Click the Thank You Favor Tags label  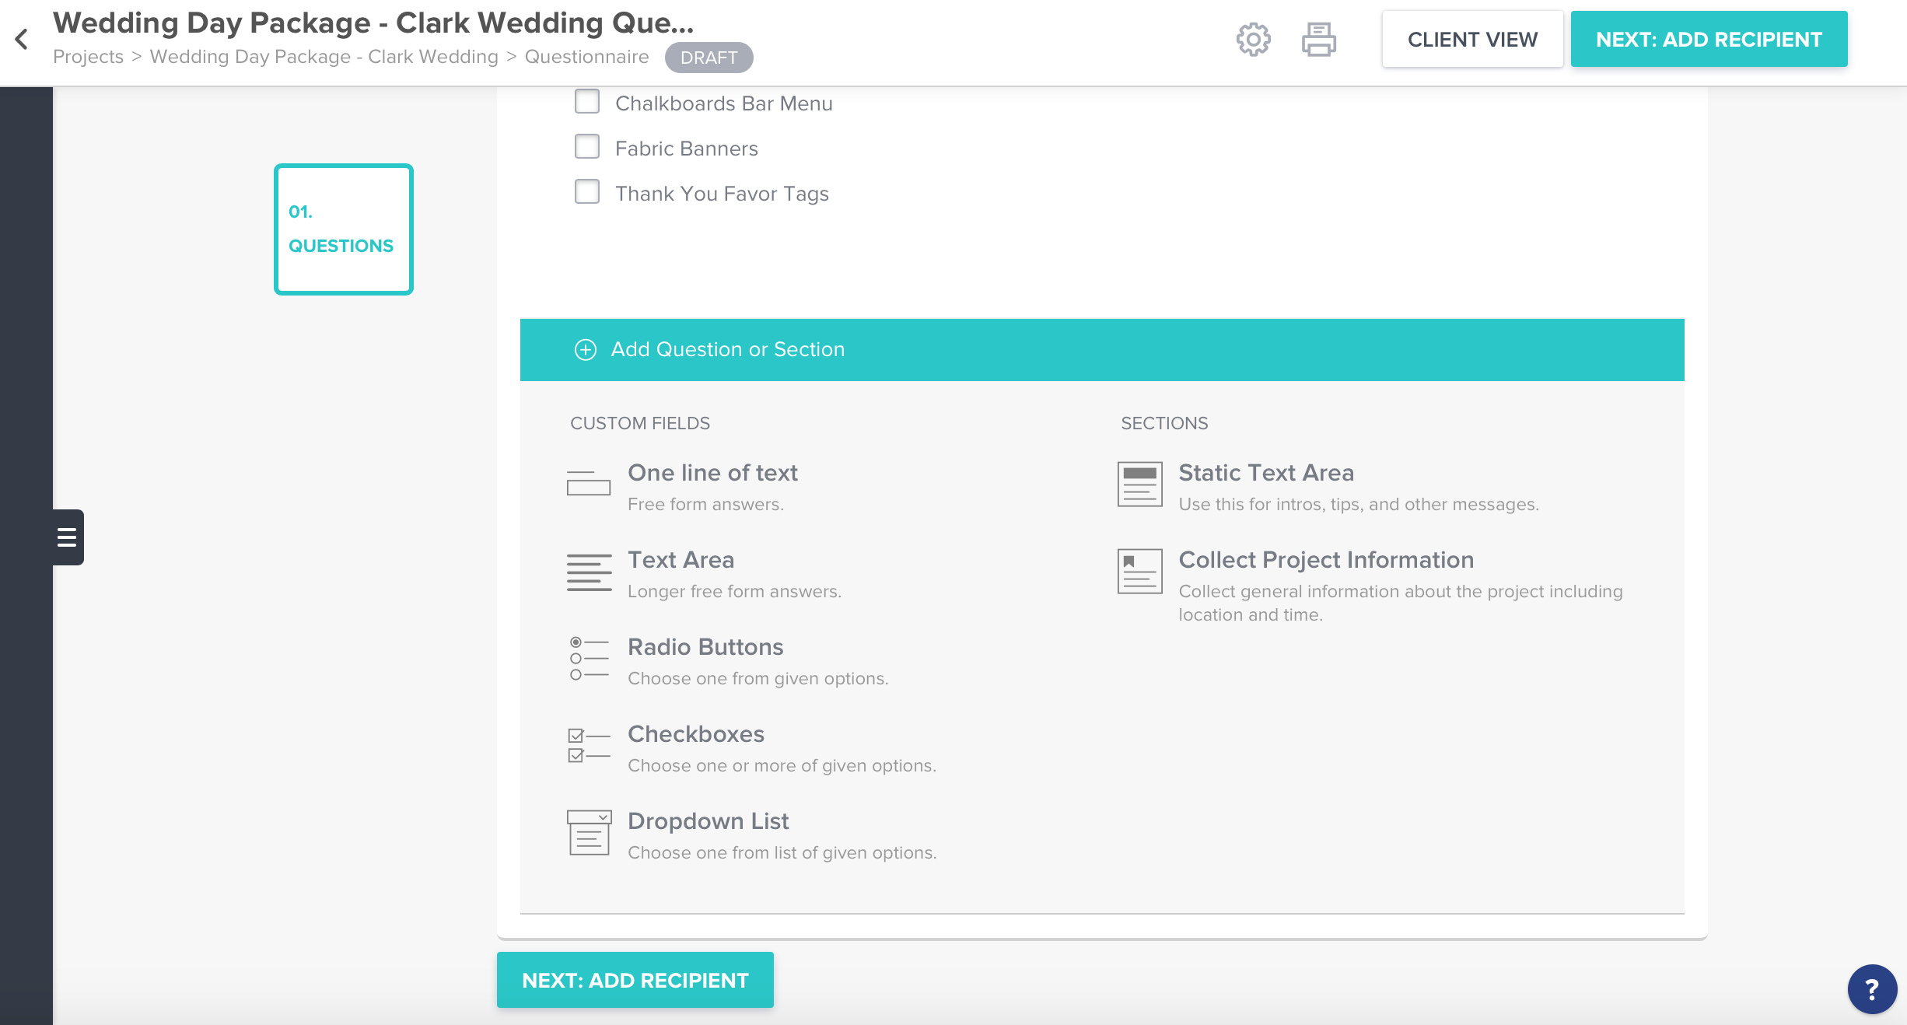tap(722, 194)
